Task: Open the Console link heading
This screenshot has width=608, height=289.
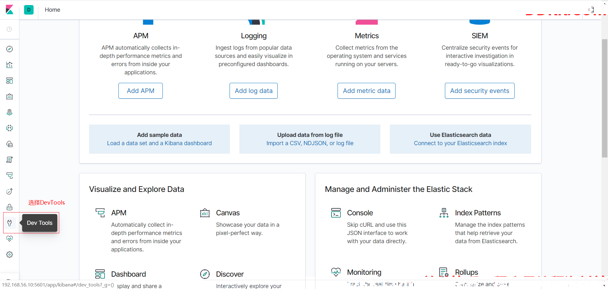Action: click(x=360, y=213)
